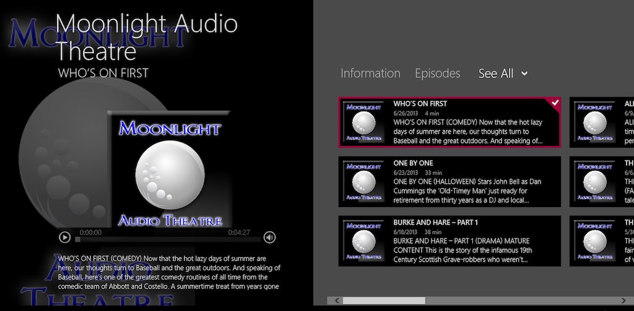634x311 pixels.
Task: Click the ONE BY ONE episode title
Action: coord(413,163)
